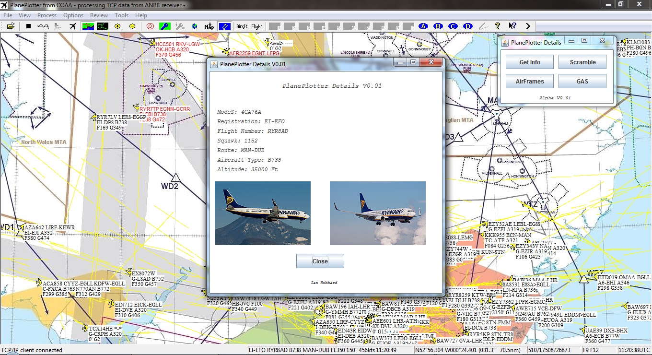The height and width of the screenshot is (355, 652).
Task: Open the View menu
Action: coord(24,15)
